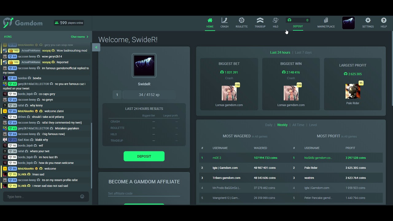The width and height of the screenshot is (393, 221).
Task: Click ROULETTE row in results
Action: (144, 128)
